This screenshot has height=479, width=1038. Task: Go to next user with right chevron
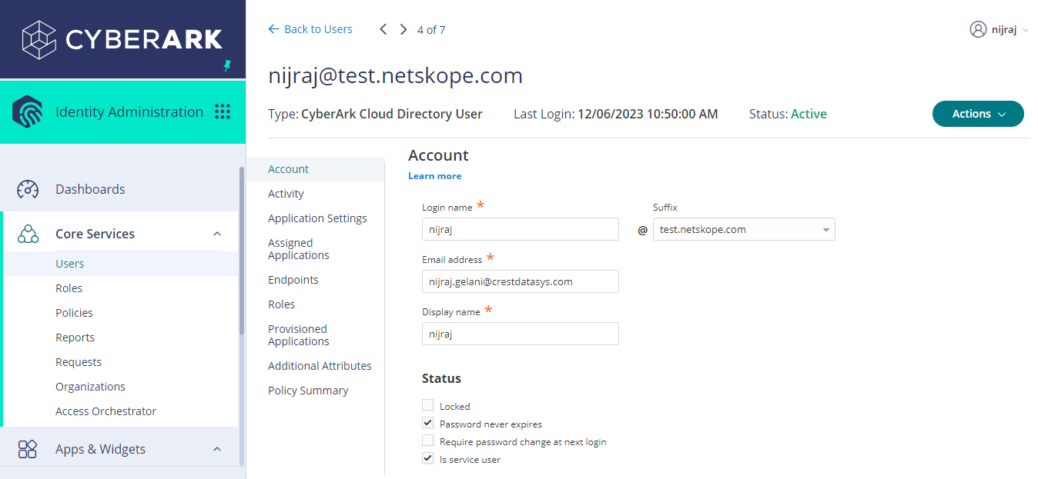click(403, 29)
